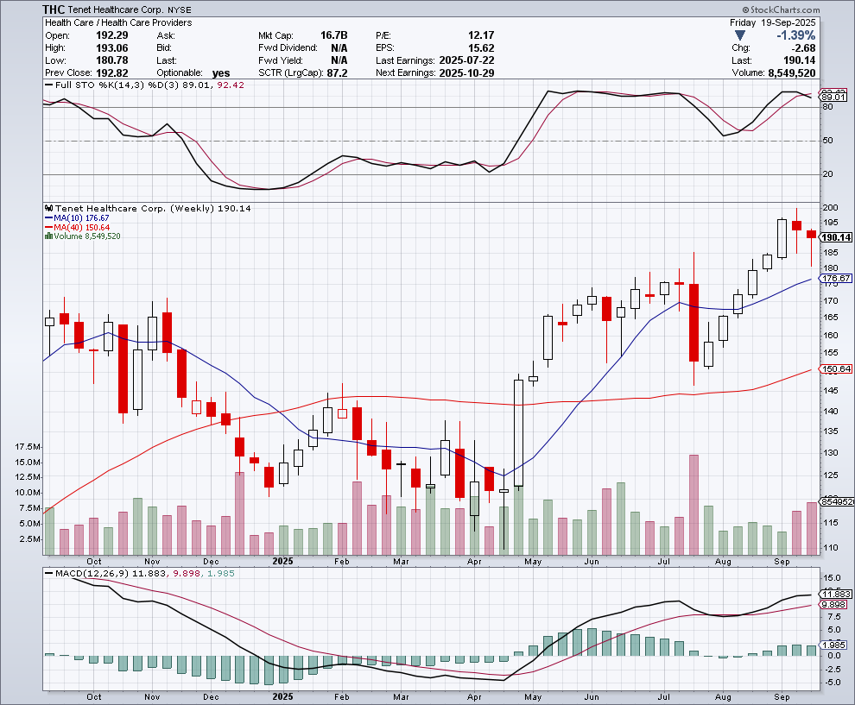Image resolution: width=855 pixels, height=705 pixels.
Task: Click the red 92.42 stochastic legend value
Action: tap(230, 85)
